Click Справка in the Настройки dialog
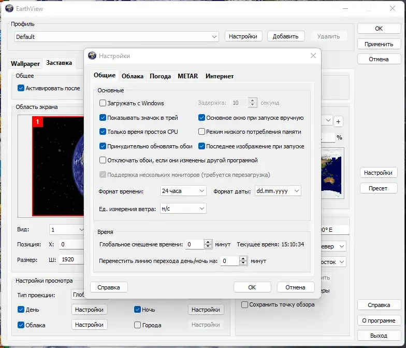The height and width of the screenshot is (348, 406). pos(109,287)
